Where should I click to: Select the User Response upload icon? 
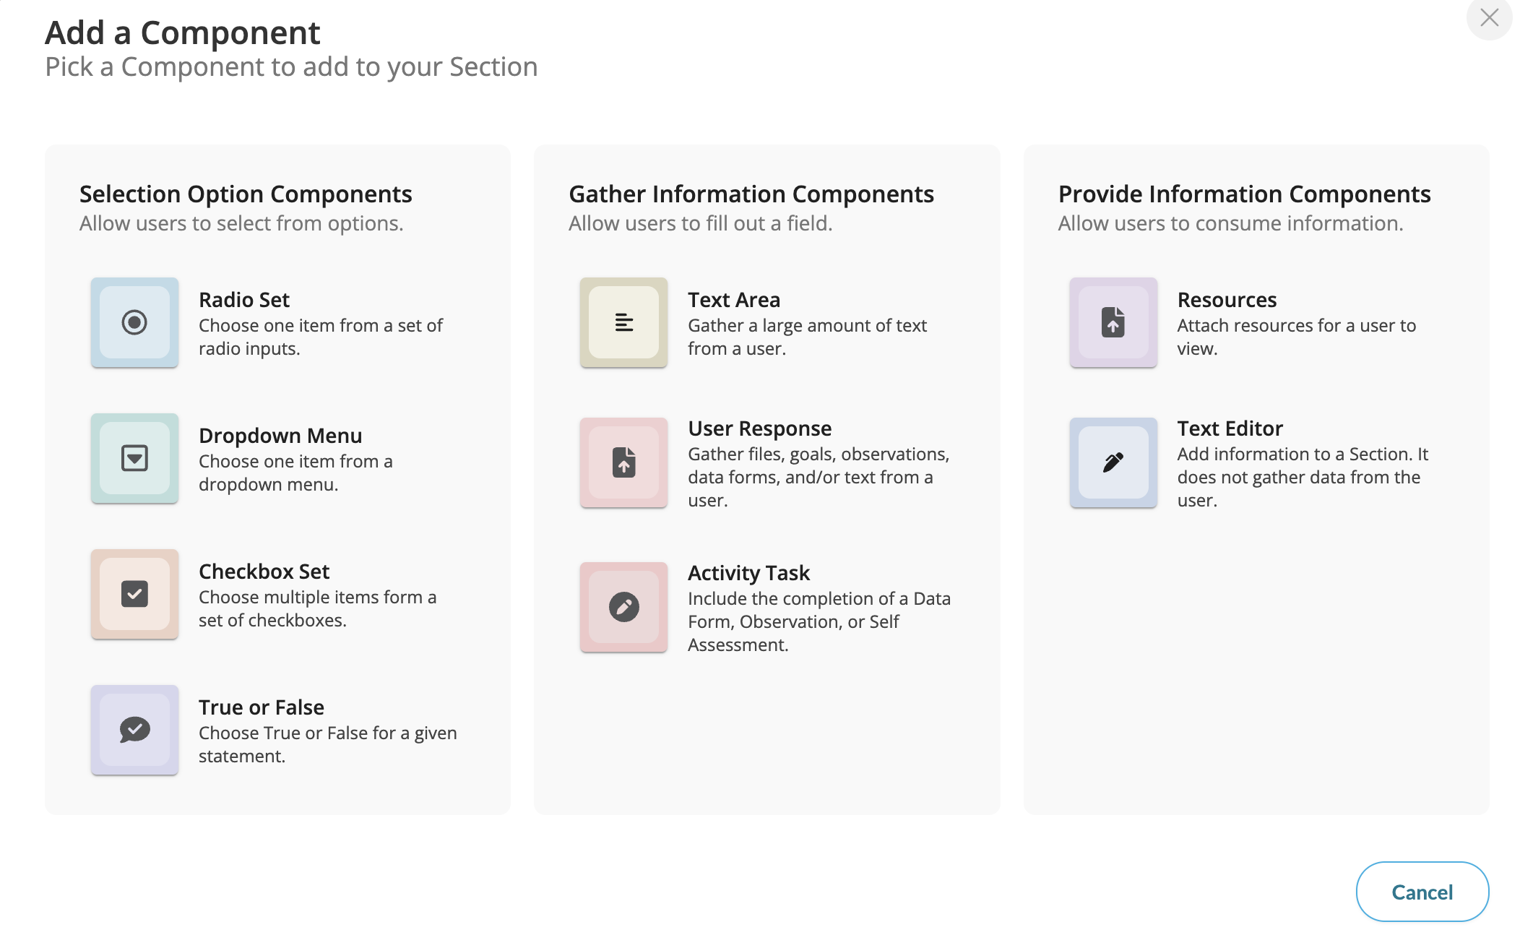623,462
